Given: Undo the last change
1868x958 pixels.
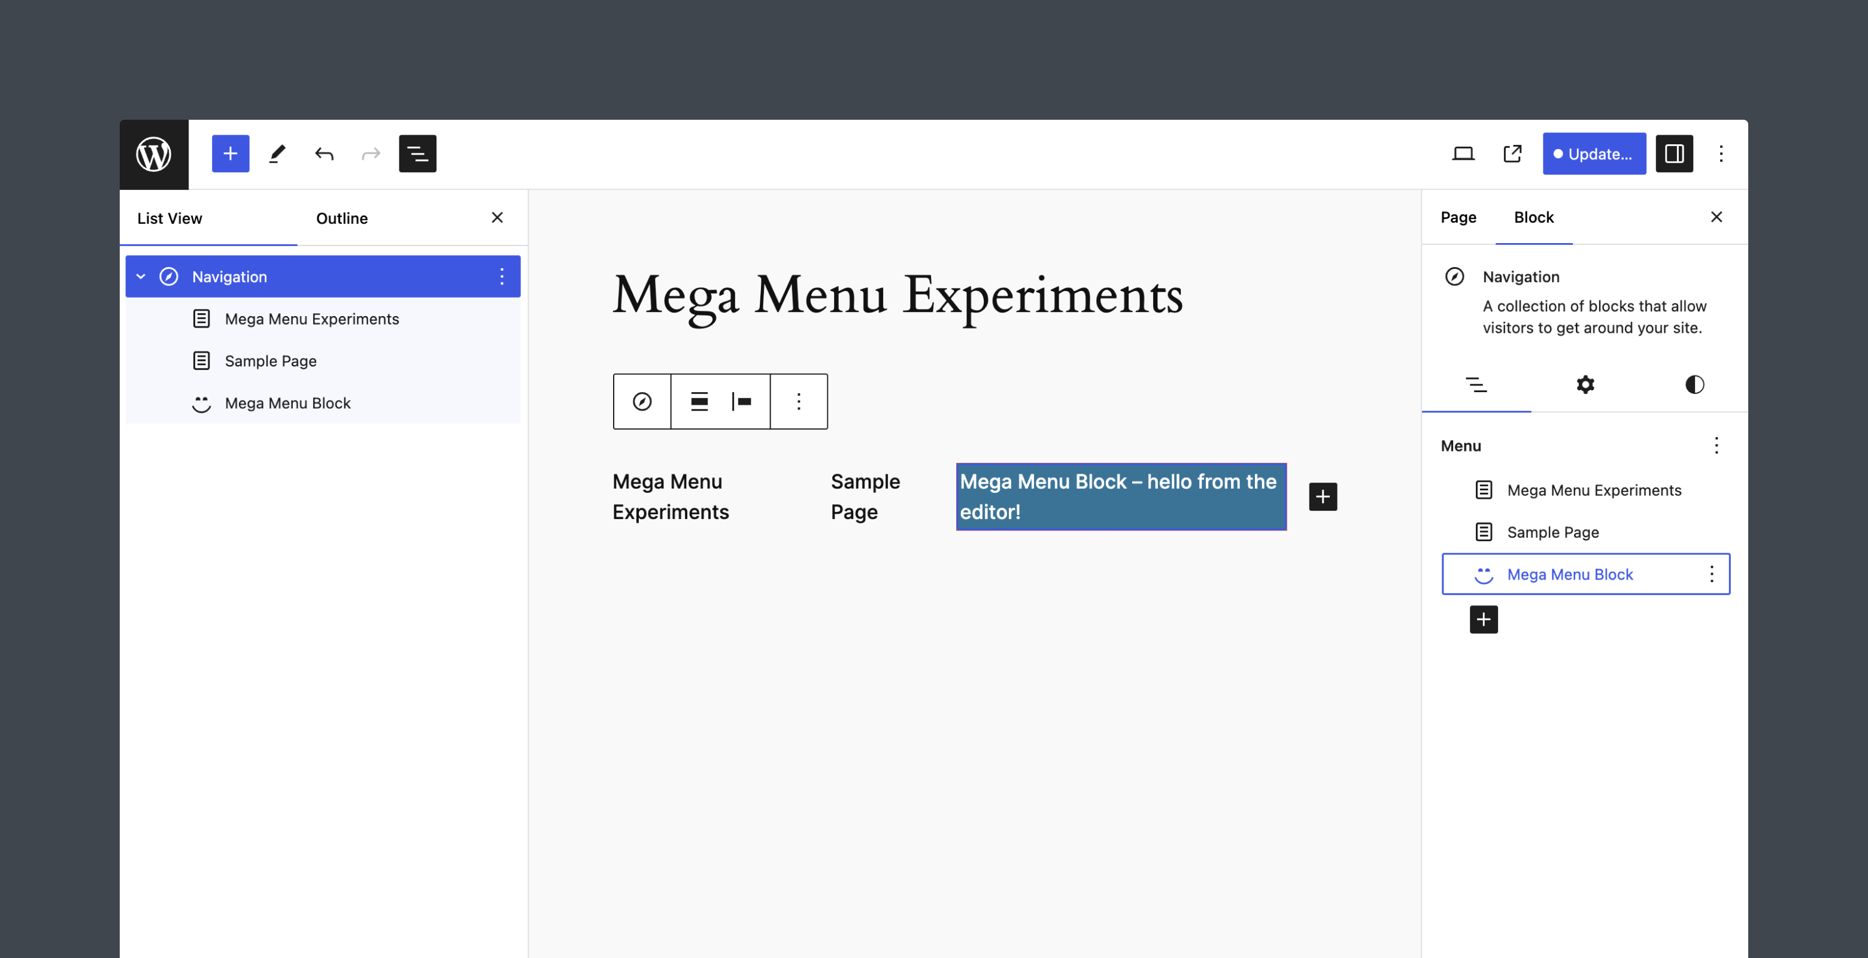Looking at the screenshot, I should coord(324,153).
